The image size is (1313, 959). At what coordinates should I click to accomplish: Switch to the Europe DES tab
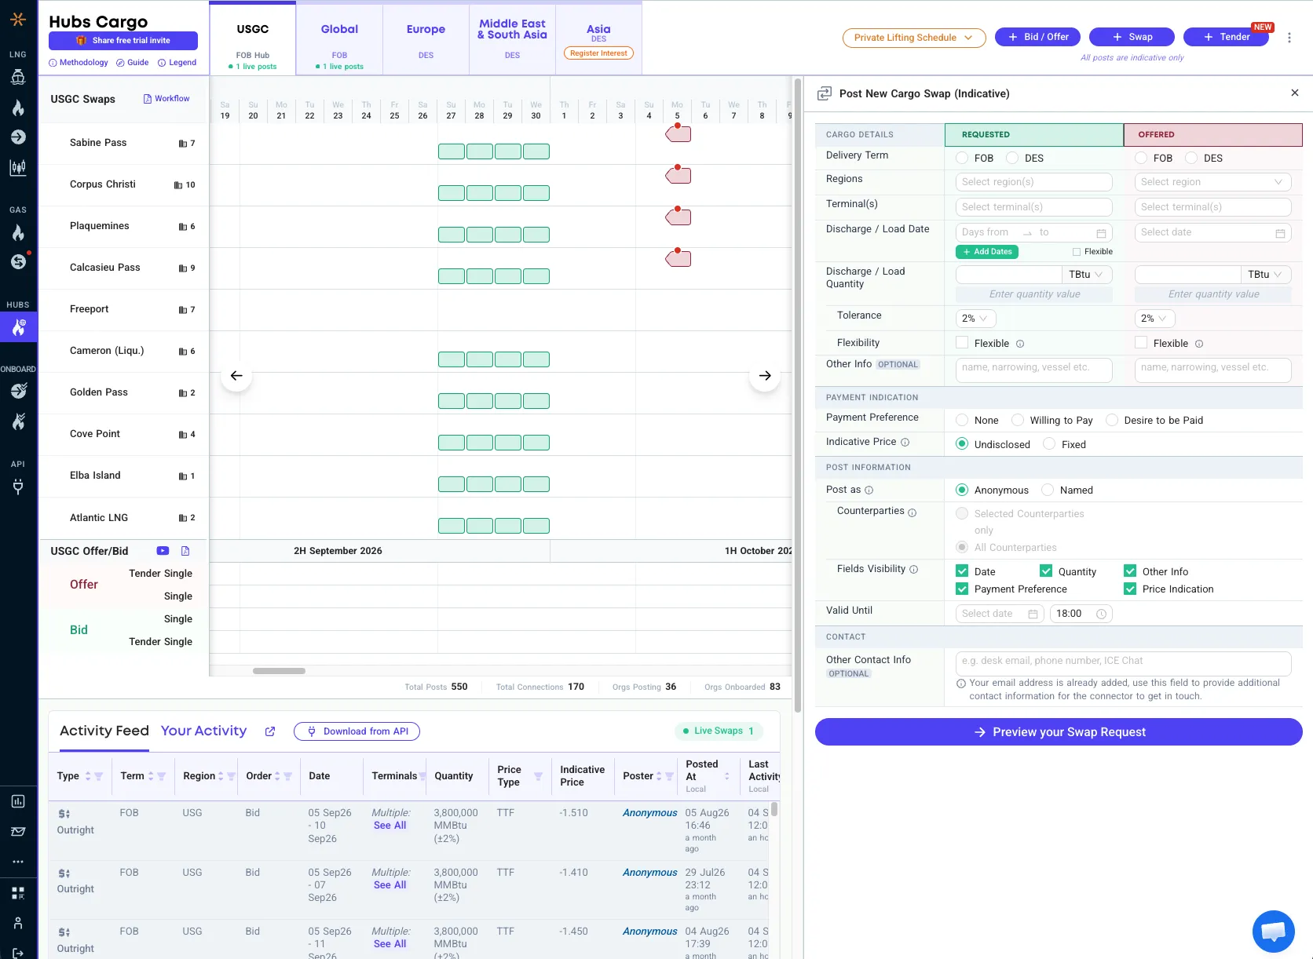(426, 40)
